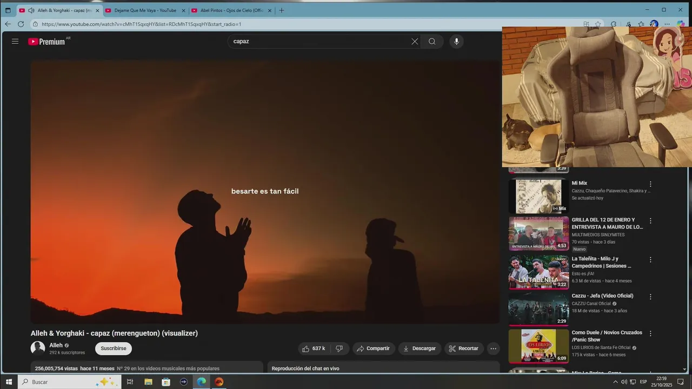Open Edge browser taskbar icon
Screen dimensions: 692x389
(x=202, y=382)
